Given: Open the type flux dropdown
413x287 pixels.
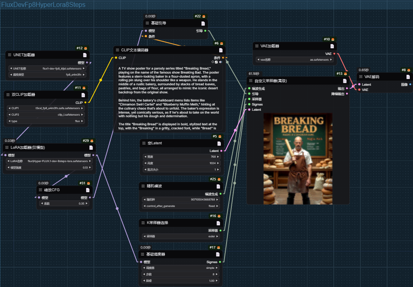Looking at the screenshot, I should (x=46, y=121).
